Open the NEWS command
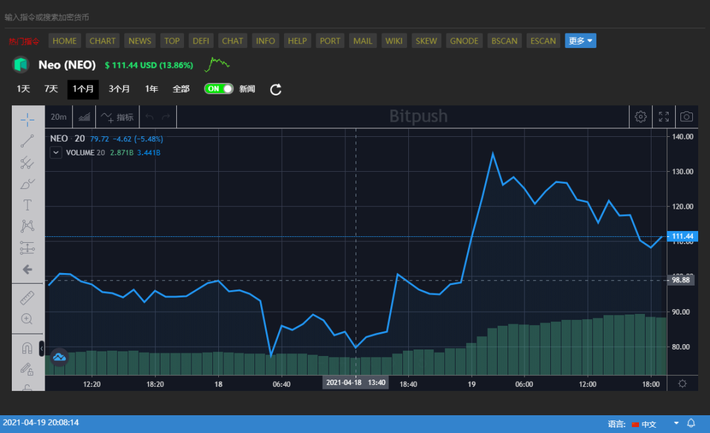Screen dimensions: 710x433 (x=140, y=41)
